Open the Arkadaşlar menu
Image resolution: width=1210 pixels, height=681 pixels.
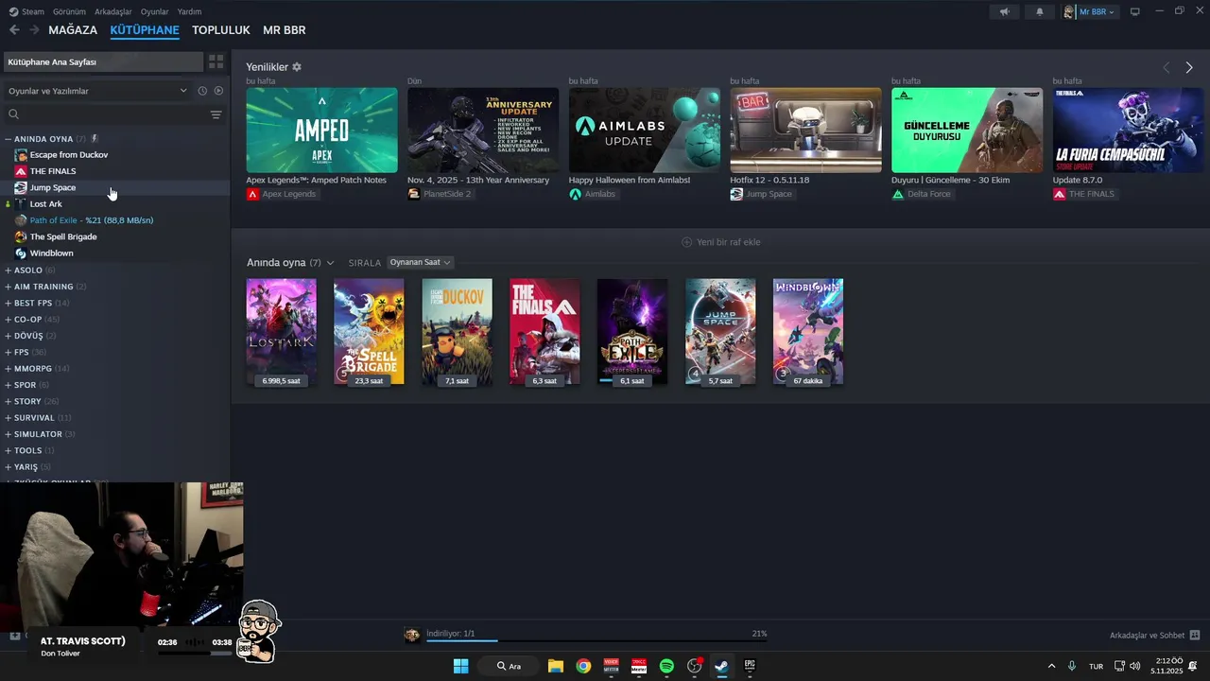click(113, 11)
